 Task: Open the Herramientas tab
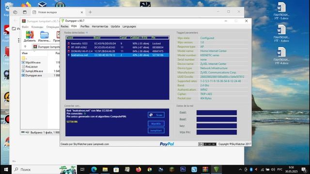click(100, 27)
